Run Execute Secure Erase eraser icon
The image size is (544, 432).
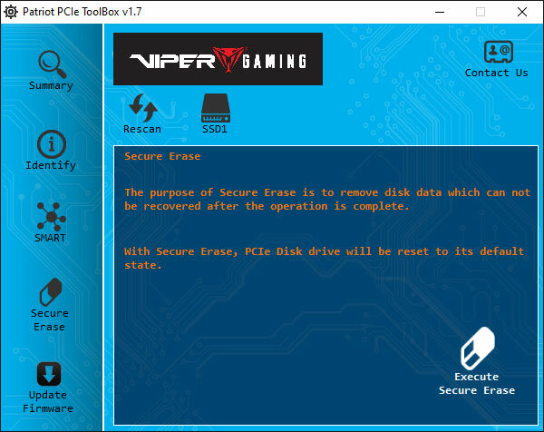pyautogui.click(x=478, y=349)
